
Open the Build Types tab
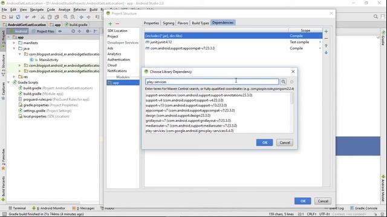click(200, 23)
